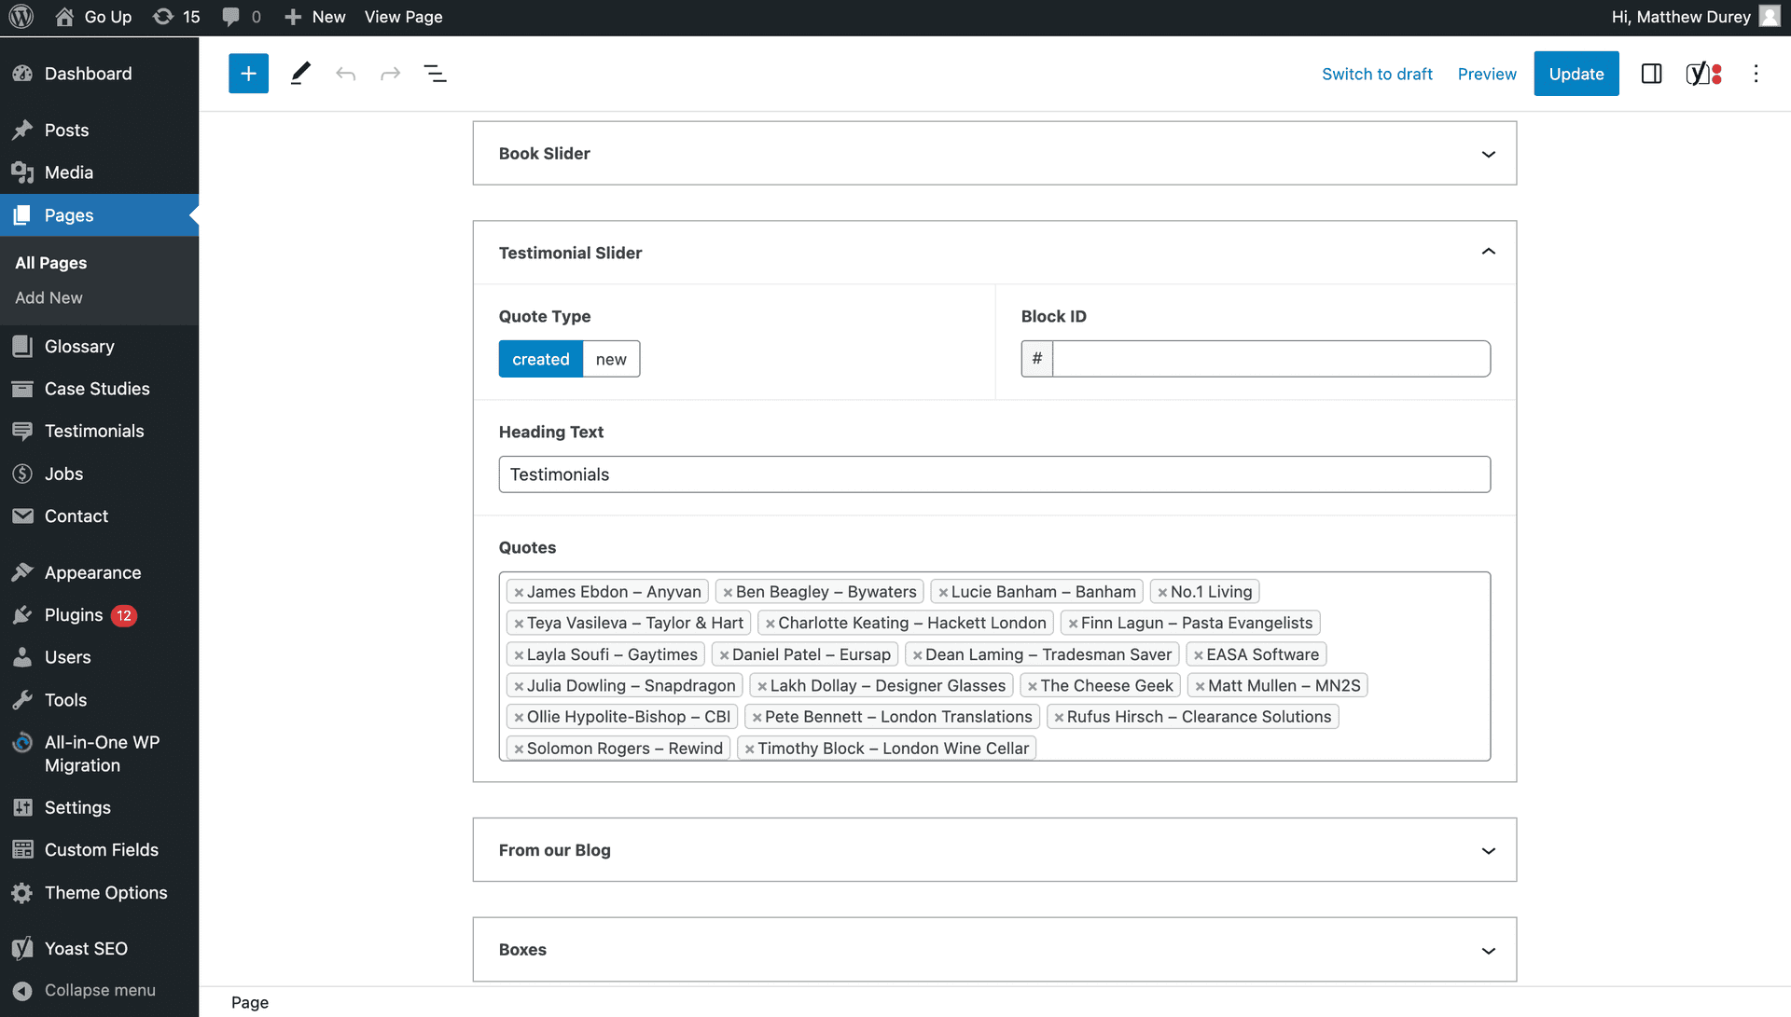Remove Teya Vasileva – Taylor & Hart tag
This screenshot has width=1791, height=1017.
tap(519, 624)
